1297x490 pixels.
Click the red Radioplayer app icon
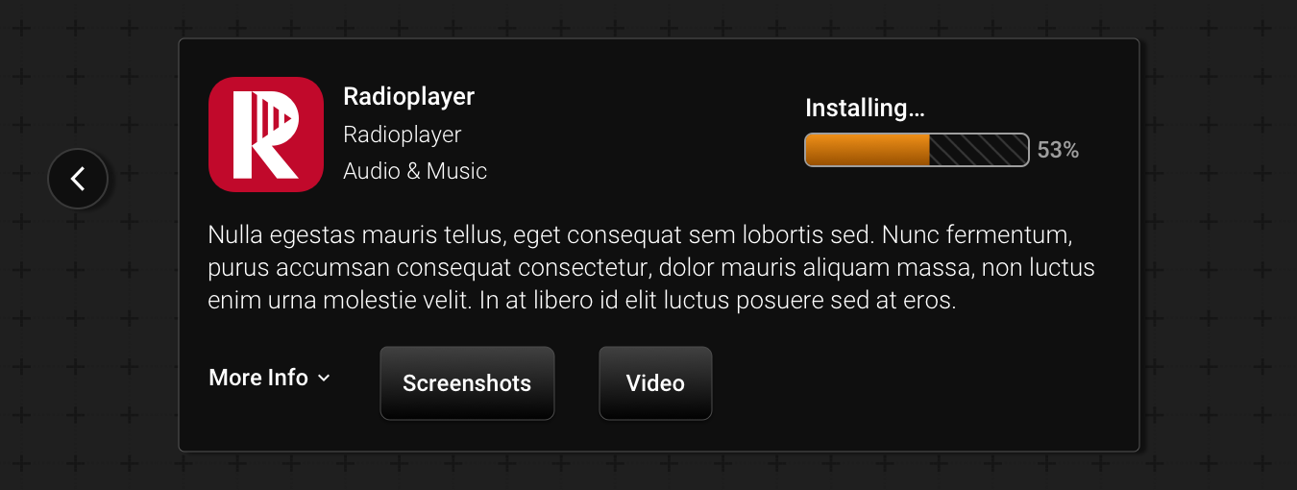[266, 135]
